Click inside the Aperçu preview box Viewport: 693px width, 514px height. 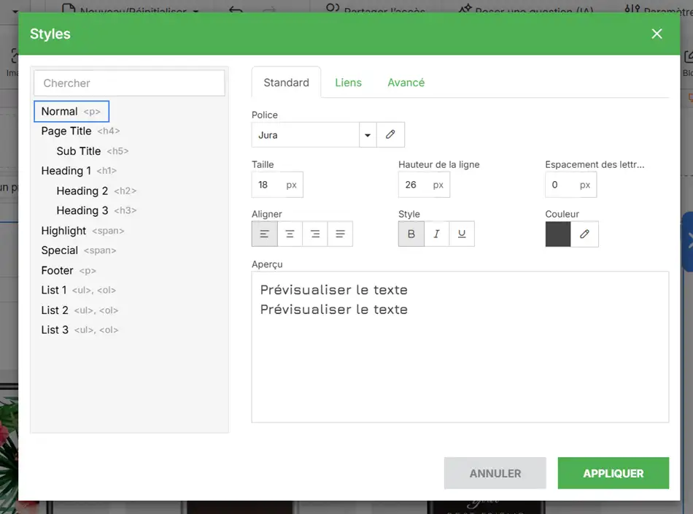pos(460,347)
